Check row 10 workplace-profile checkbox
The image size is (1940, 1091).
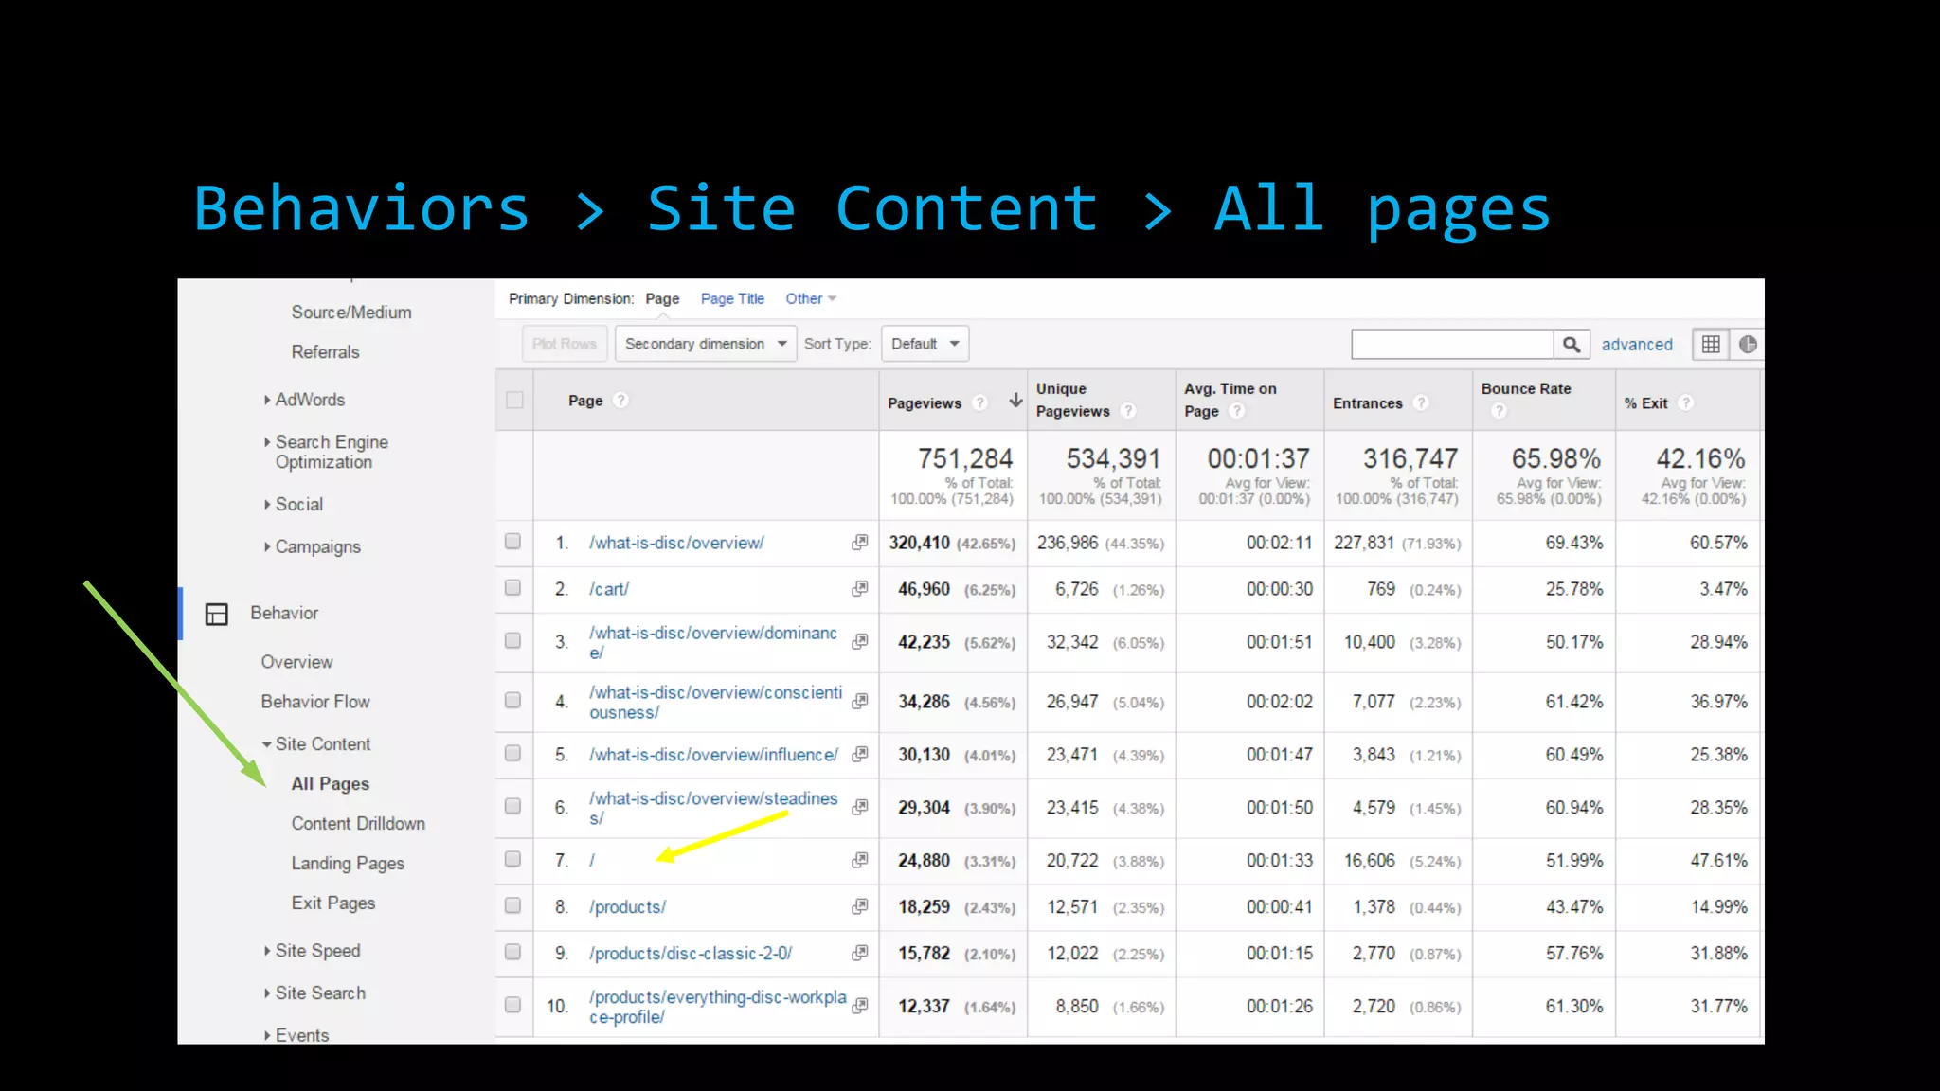[512, 1006]
